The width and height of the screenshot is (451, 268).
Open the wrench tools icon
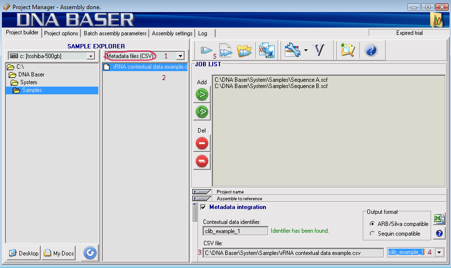pos(292,50)
